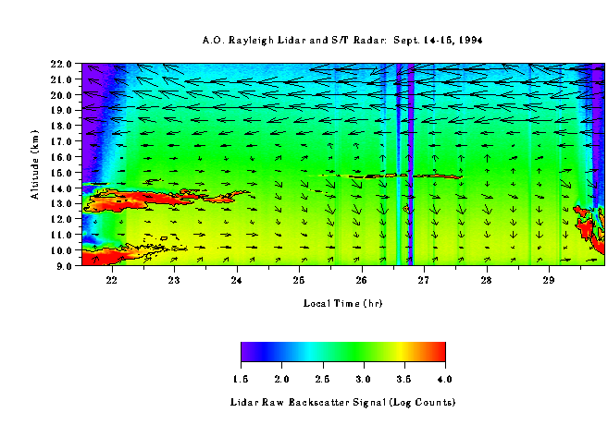Select the green middle of the colorbar
This screenshot has width=608, height=437.
pos(352,352)
